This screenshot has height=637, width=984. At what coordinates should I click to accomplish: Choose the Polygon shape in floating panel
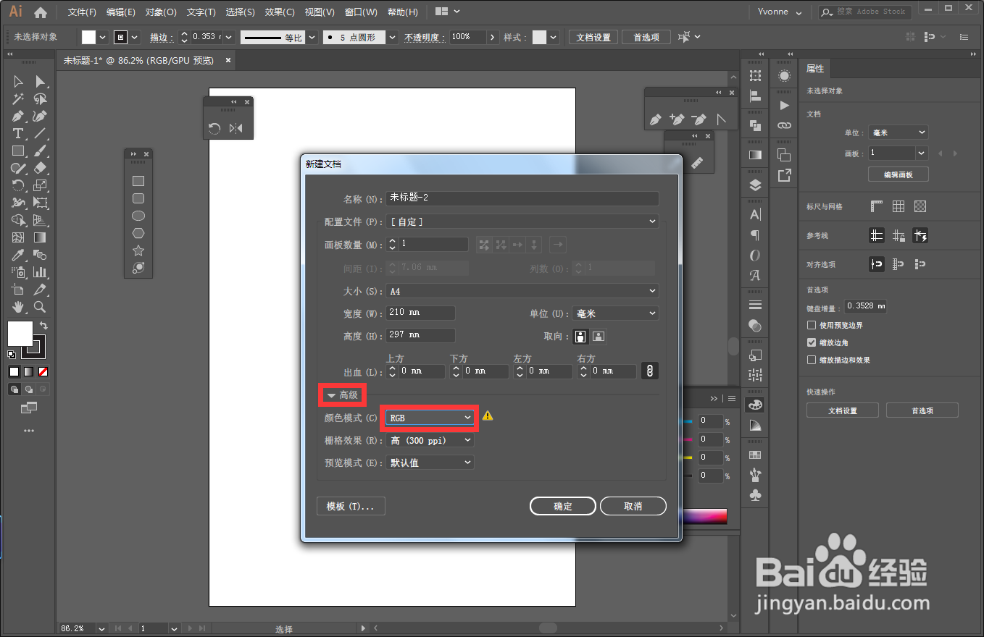click(x=138, y=233)
